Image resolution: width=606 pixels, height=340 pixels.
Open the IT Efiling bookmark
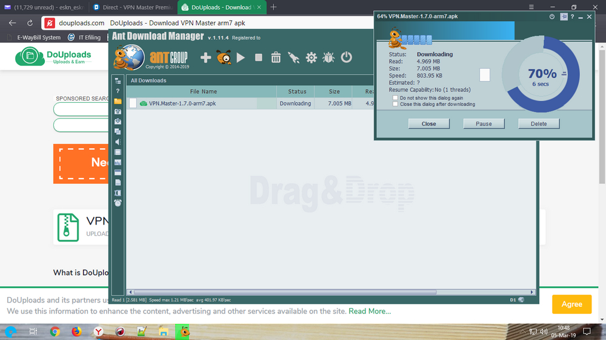click(x=84, y=38)
